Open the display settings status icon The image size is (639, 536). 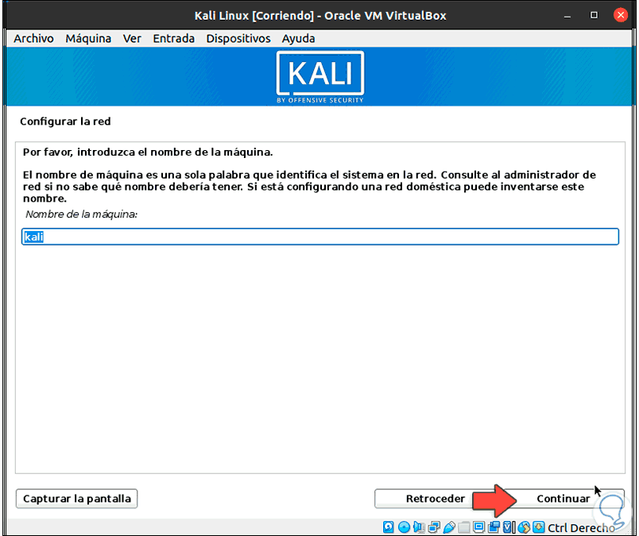coord(478,527)
